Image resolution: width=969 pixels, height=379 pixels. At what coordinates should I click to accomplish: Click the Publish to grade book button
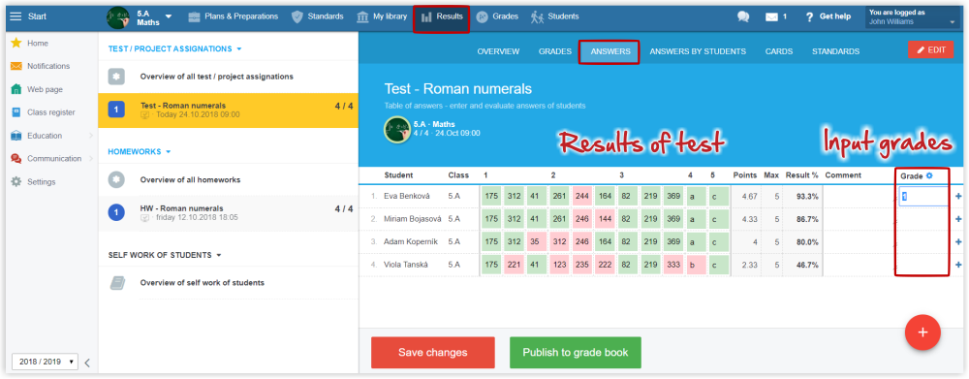576,353
